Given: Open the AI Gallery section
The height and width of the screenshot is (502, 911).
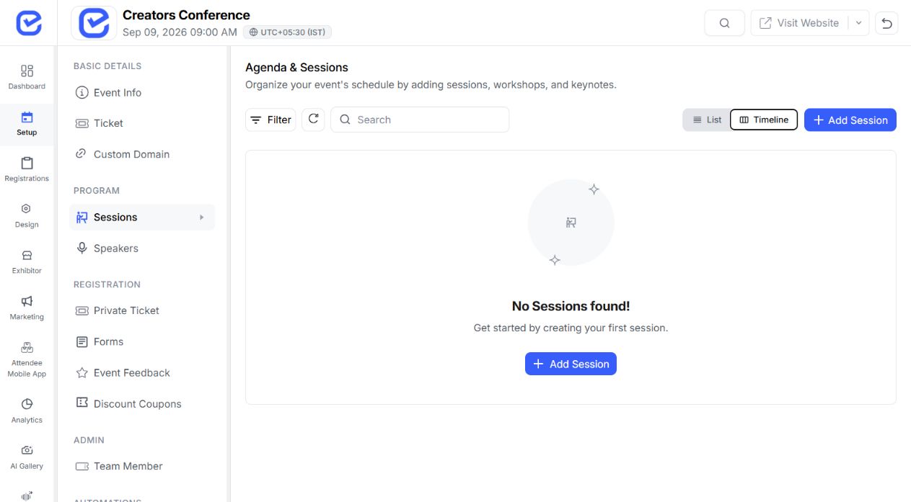Looking at the screenshot, I should (x=27, y=457).
